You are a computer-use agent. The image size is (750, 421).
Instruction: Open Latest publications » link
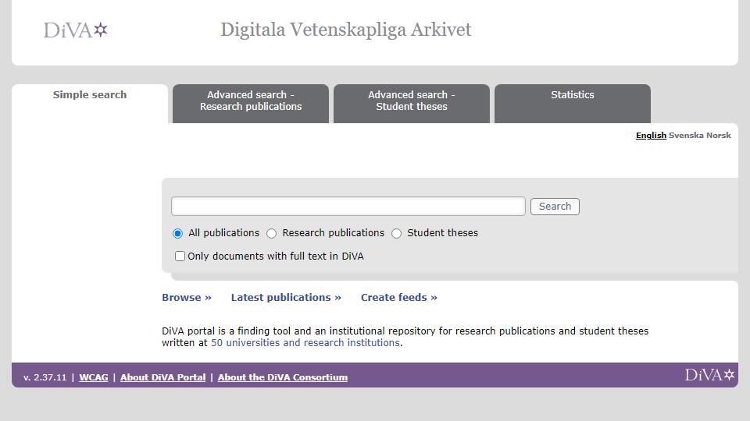click(x=286, y=297)
